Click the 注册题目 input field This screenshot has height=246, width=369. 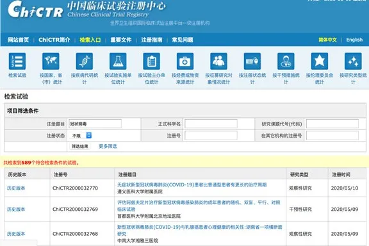[95, 124]
